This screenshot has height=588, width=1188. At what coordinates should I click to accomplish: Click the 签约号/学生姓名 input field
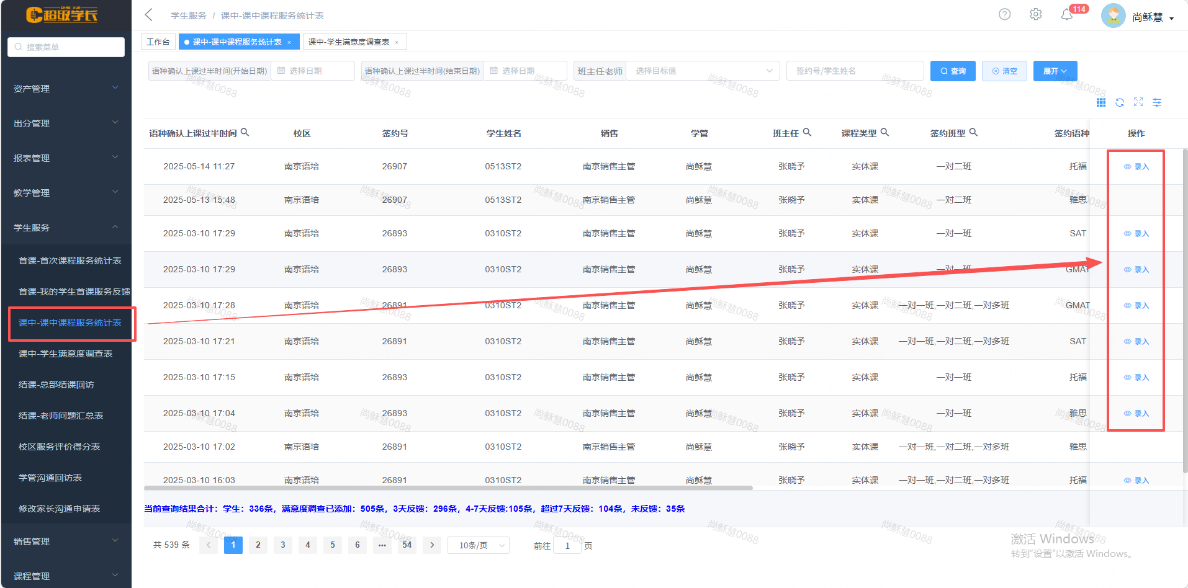click(854, 71)
